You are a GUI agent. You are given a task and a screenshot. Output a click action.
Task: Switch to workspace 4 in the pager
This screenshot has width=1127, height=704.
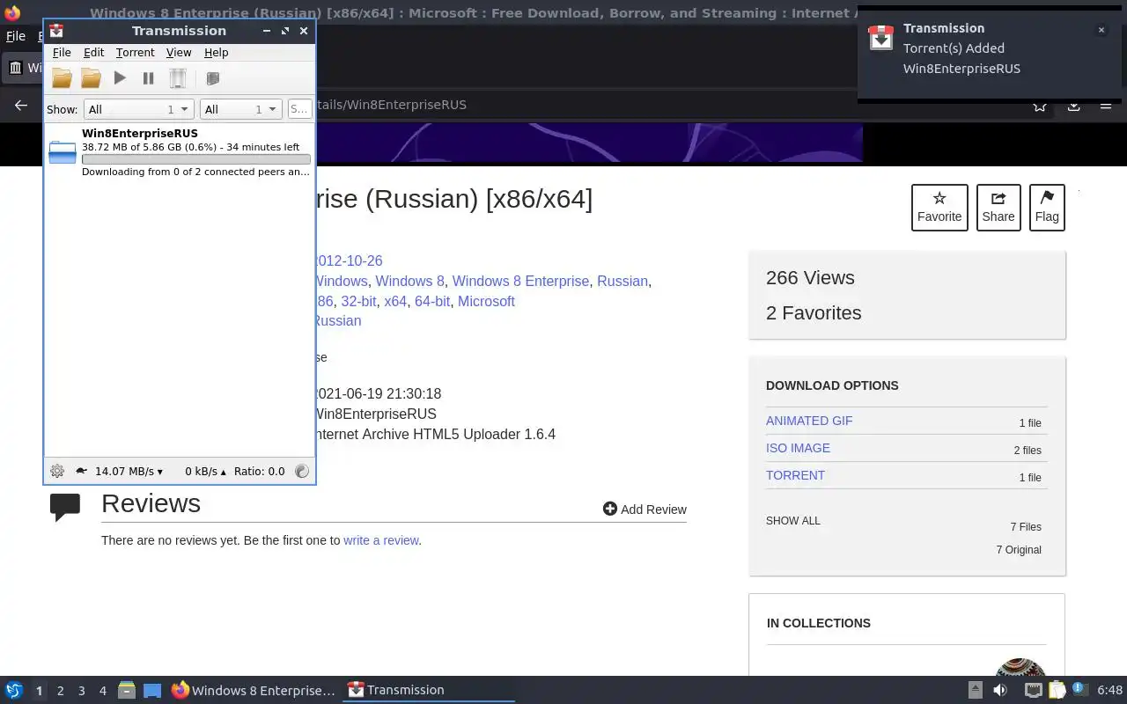pyautogui.click(x=102, y=691)
